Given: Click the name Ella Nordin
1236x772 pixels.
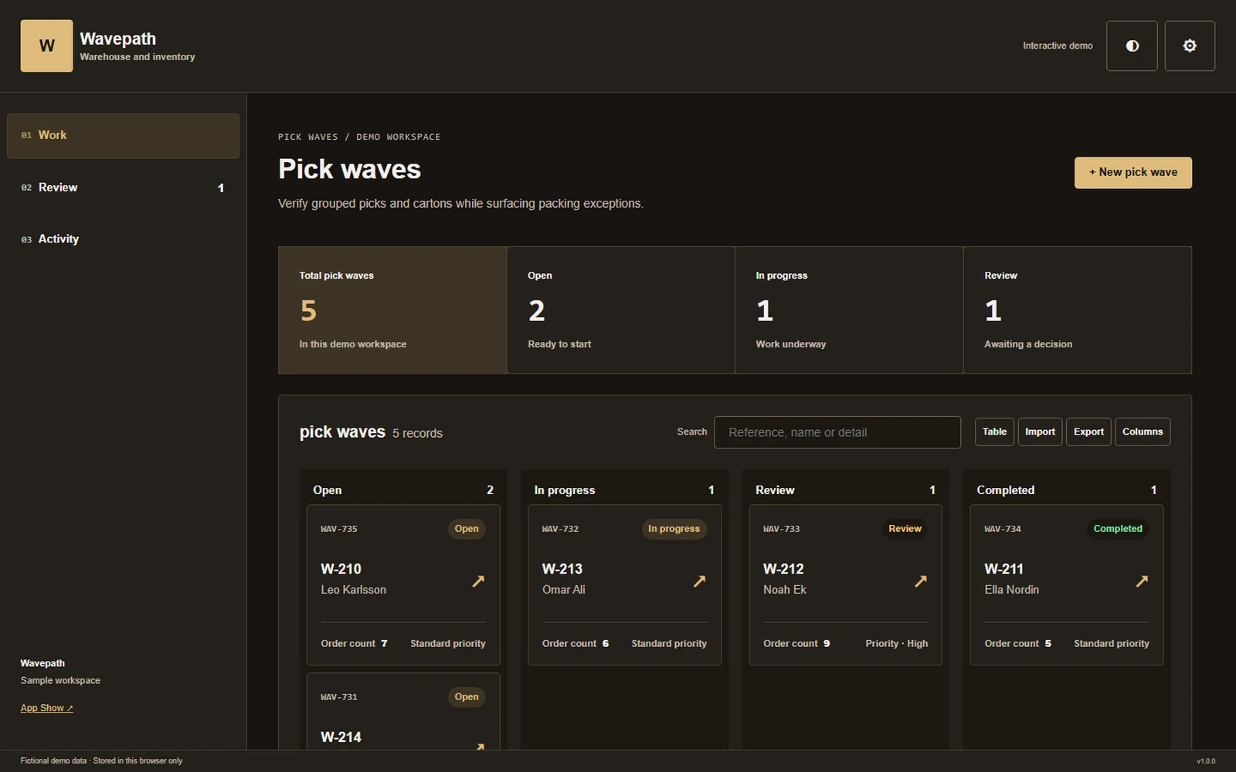Looking at the screenshot, I should (x=1011, y=590).
